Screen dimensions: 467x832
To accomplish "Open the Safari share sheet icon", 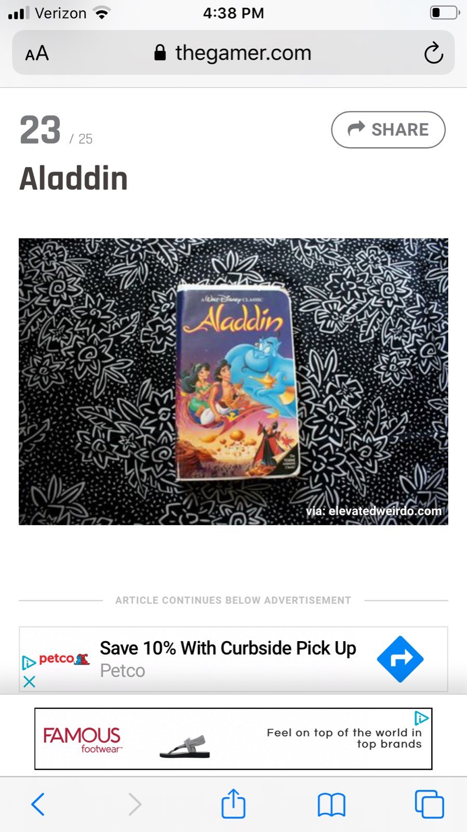I will pos(233,803).
